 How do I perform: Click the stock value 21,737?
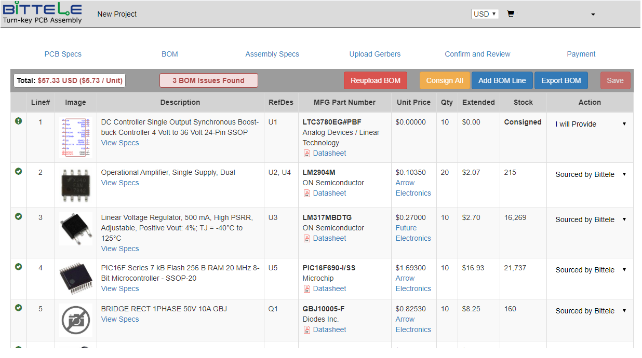(x=515, y=268)
